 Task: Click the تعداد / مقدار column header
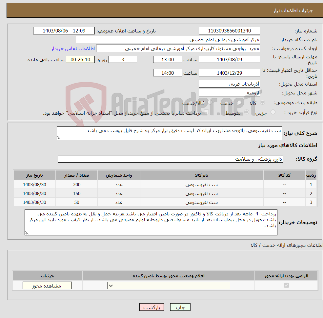point(77,175)
